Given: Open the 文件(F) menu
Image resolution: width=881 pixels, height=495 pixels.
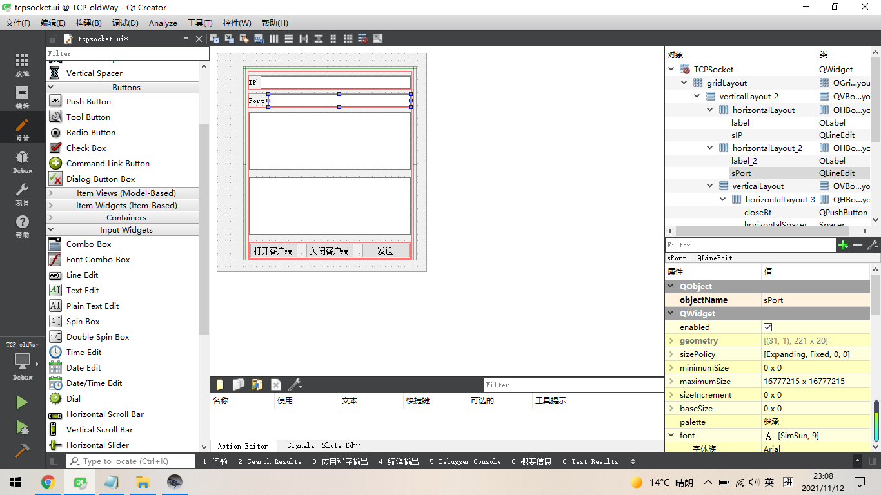Looking at the screenshot, I should 18,23.
